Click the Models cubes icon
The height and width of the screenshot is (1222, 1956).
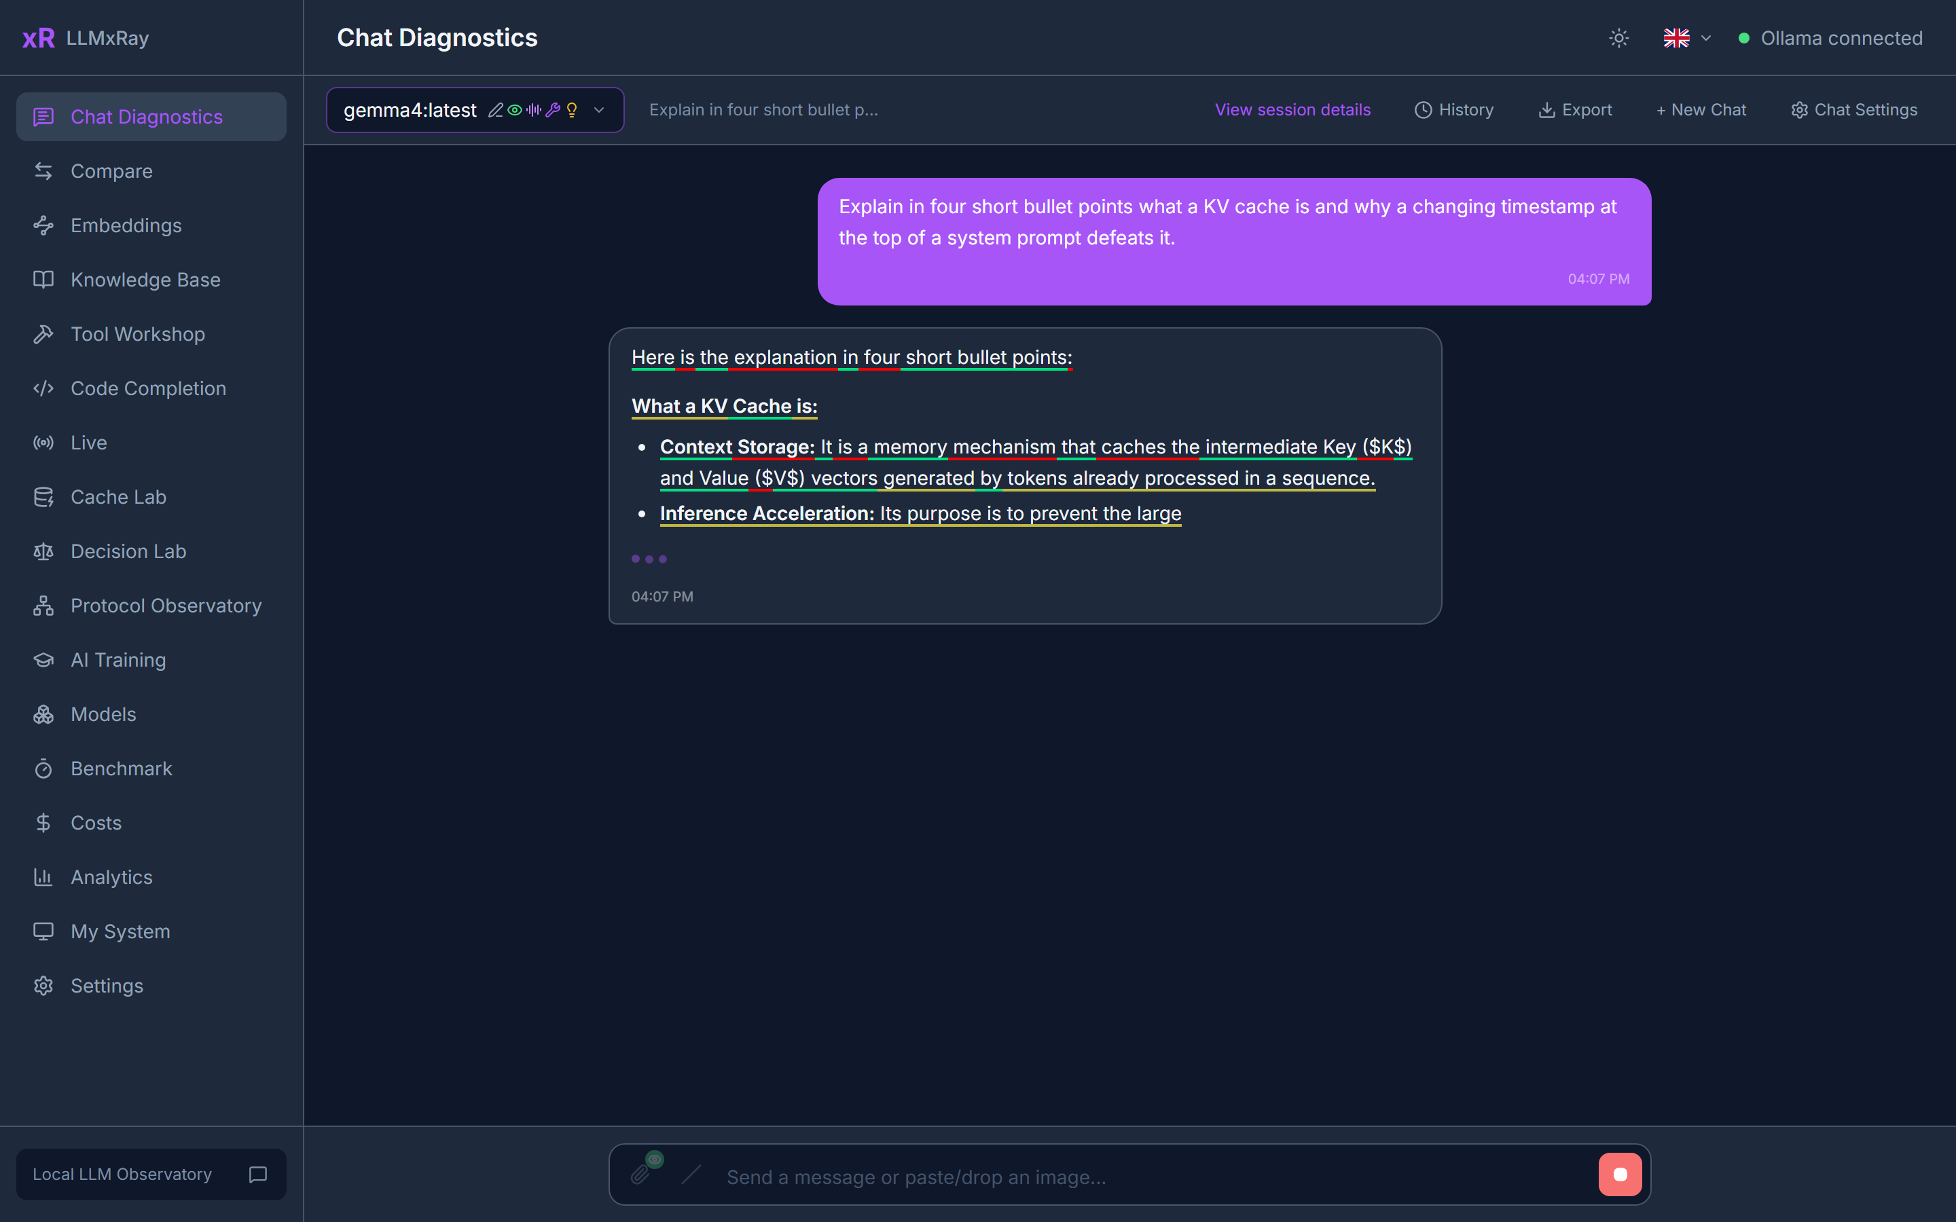(43, 714)
